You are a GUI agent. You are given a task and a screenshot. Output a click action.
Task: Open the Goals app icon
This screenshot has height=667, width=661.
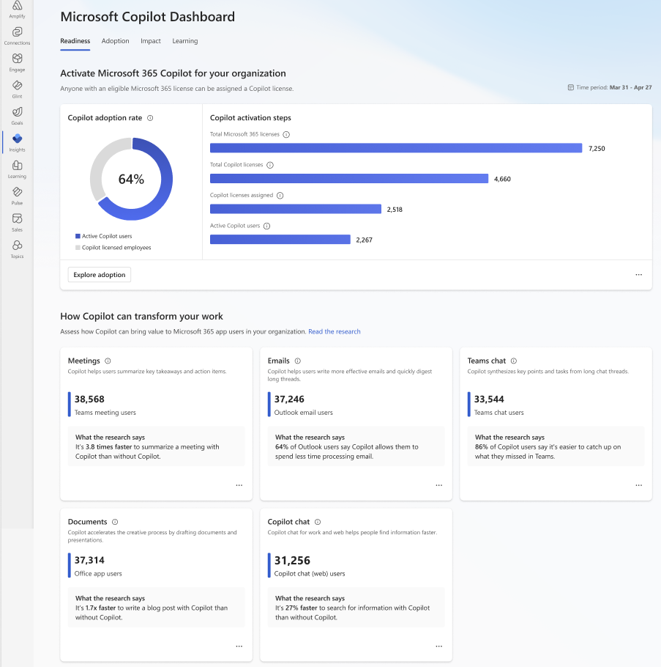tap(16, 114)
